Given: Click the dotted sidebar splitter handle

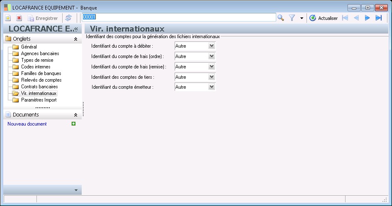Looking at the screenshot, I should [x=43, y=108].
